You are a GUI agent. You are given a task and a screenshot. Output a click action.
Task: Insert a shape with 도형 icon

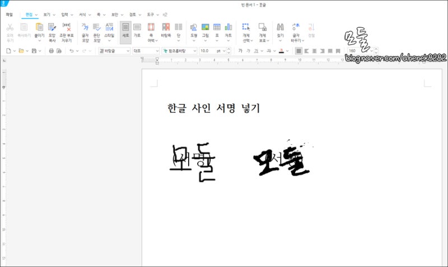[x=194, y=27]
